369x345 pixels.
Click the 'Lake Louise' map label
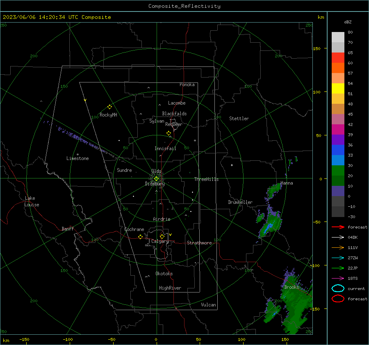point(32,201)
